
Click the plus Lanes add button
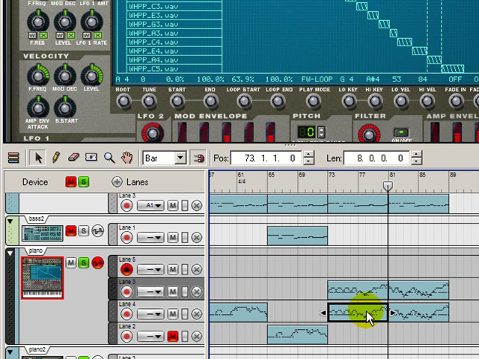(x=117, y=182)
